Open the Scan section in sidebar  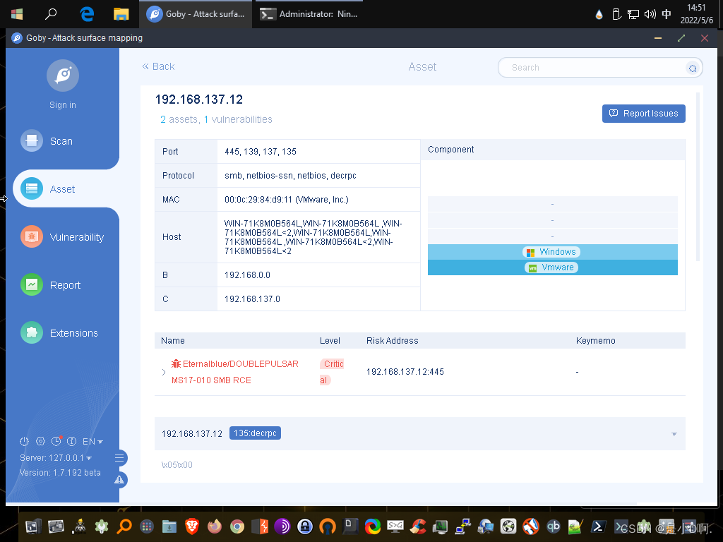point(47,141)
